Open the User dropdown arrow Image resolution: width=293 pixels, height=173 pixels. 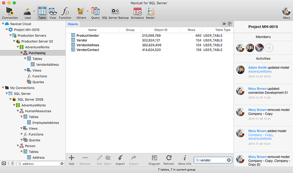(x=34, y=11)
